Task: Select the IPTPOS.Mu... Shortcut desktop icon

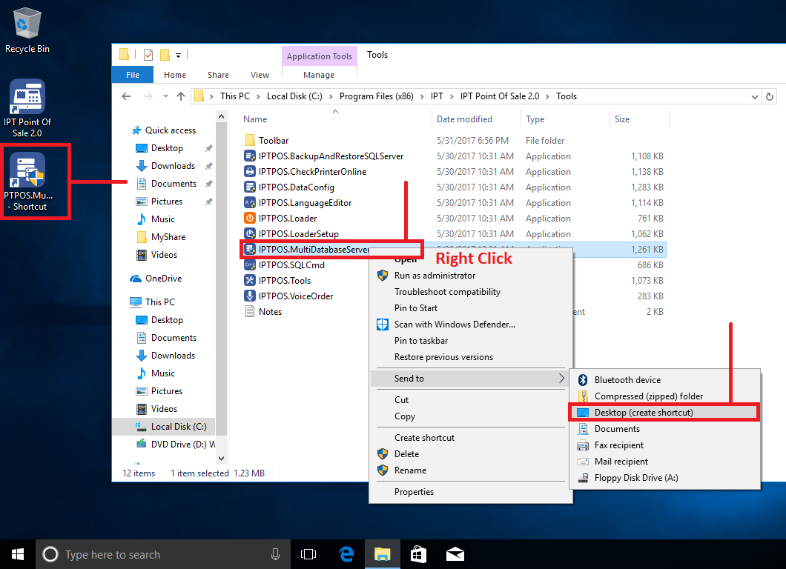Action: click(x=28, y=182)
